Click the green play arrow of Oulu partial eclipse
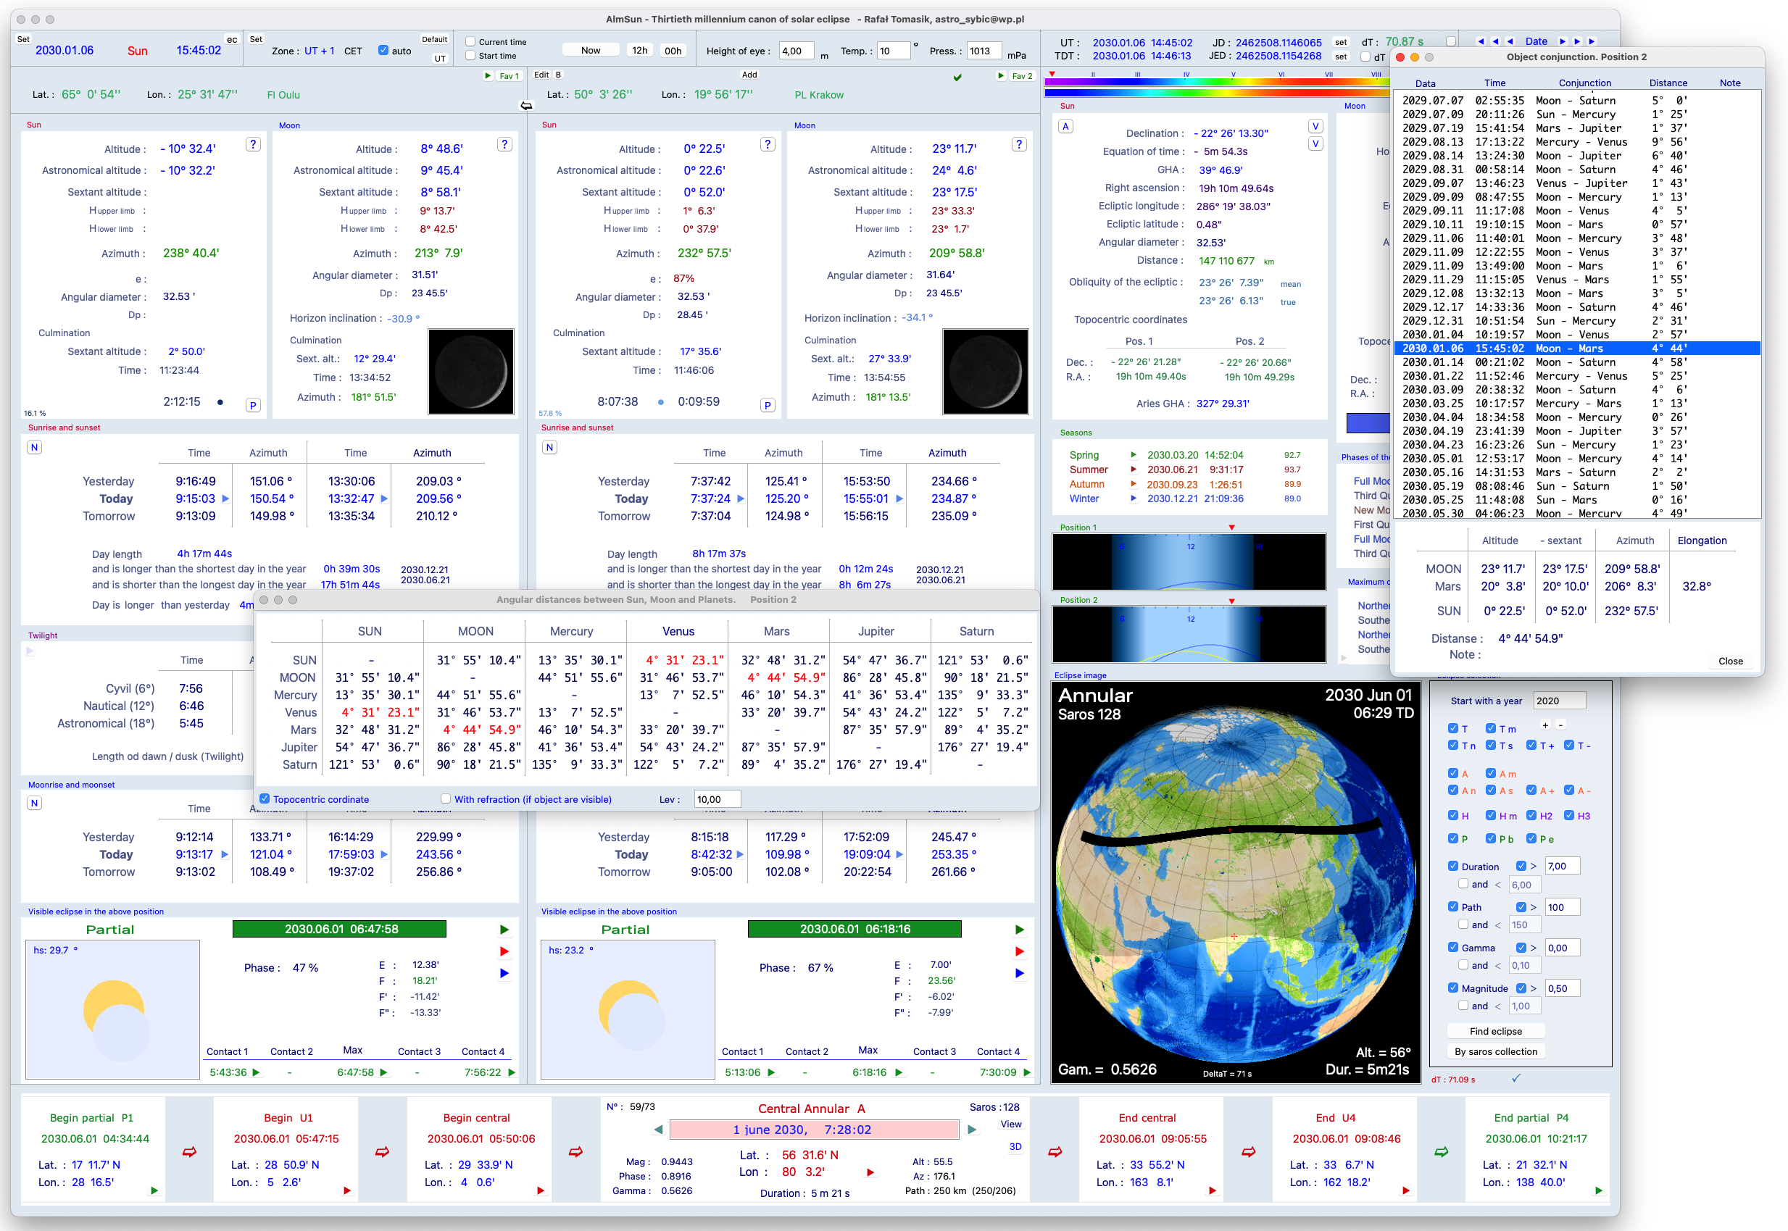This screenshot has width=1788, height=1231. tap(504, 930)
